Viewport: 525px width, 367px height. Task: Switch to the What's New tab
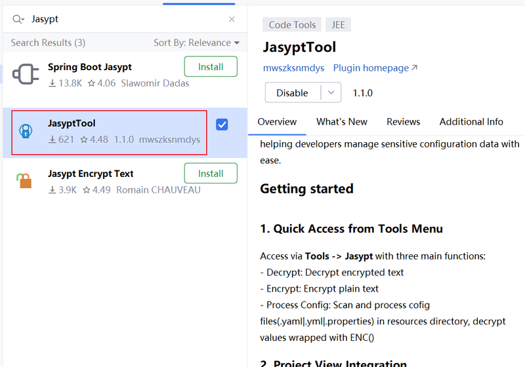click(x=341, y=122)
